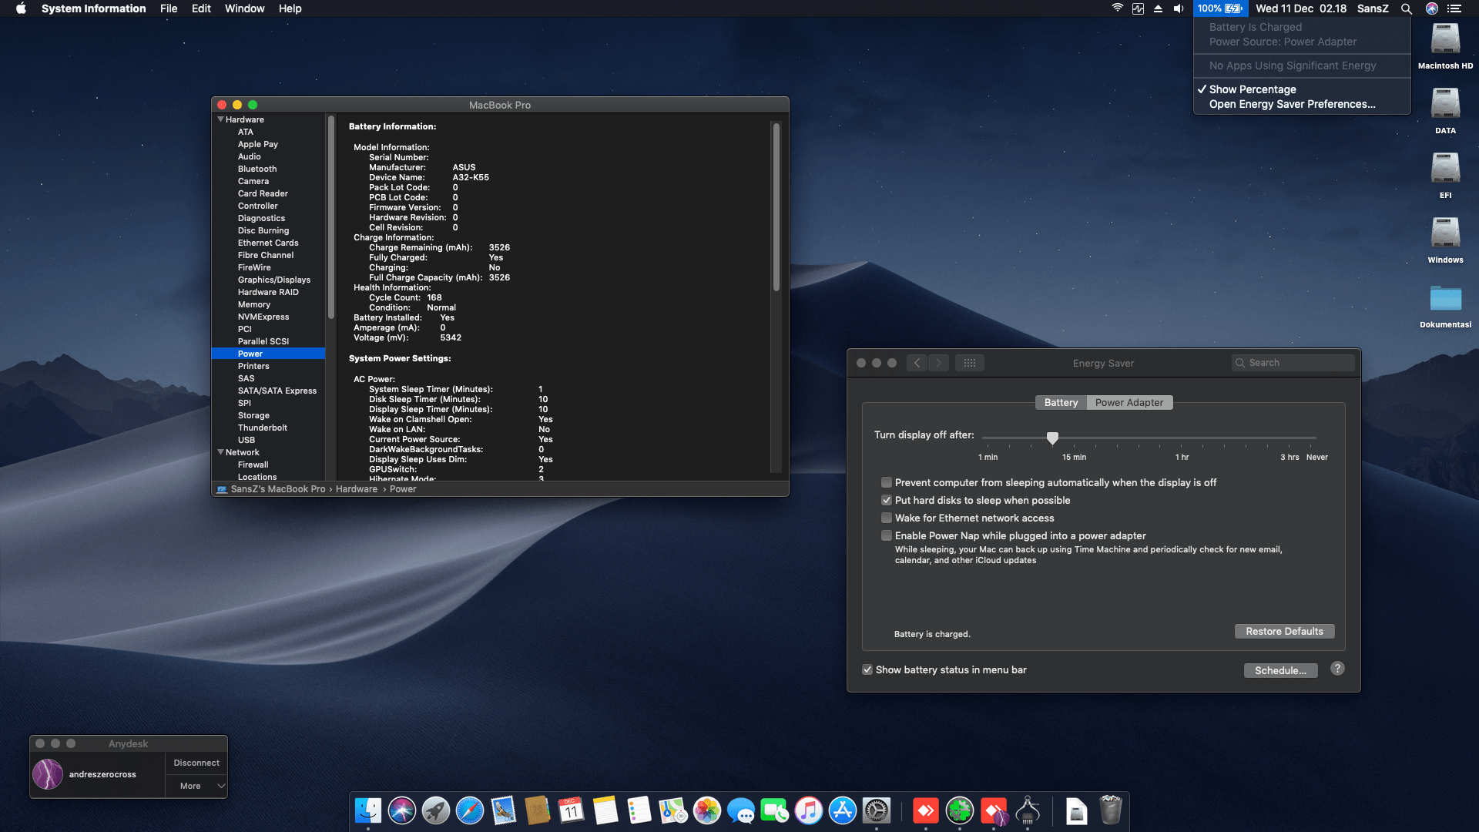Viewport: 1479px width, 832px height.
Task: Uncheck Put hard disks to sleep when possible
Action: coord(887,500)
